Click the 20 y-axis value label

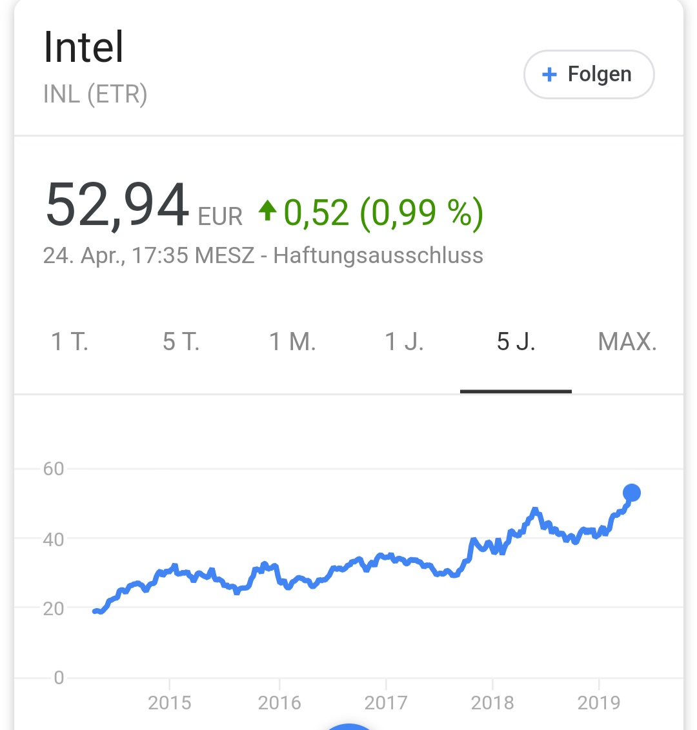54,608
